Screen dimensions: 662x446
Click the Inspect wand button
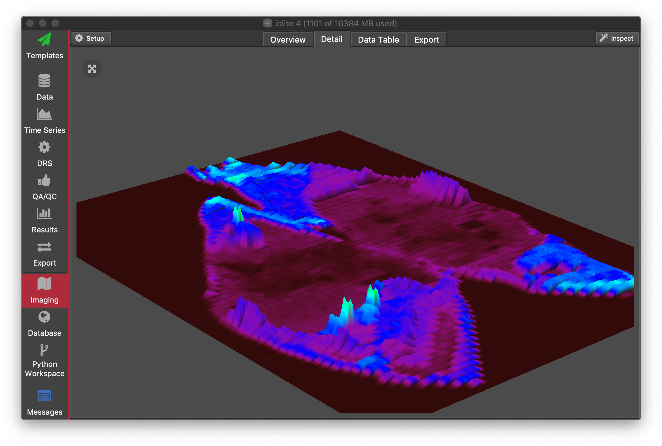tap(617, 38)
